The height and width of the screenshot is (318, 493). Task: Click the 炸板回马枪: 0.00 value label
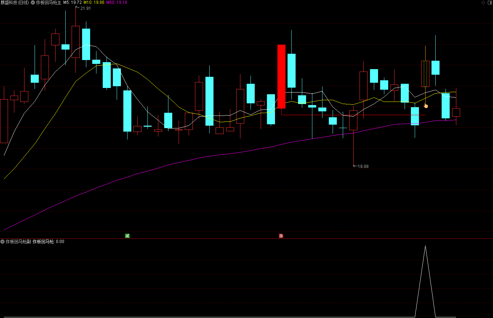point(49,242)
